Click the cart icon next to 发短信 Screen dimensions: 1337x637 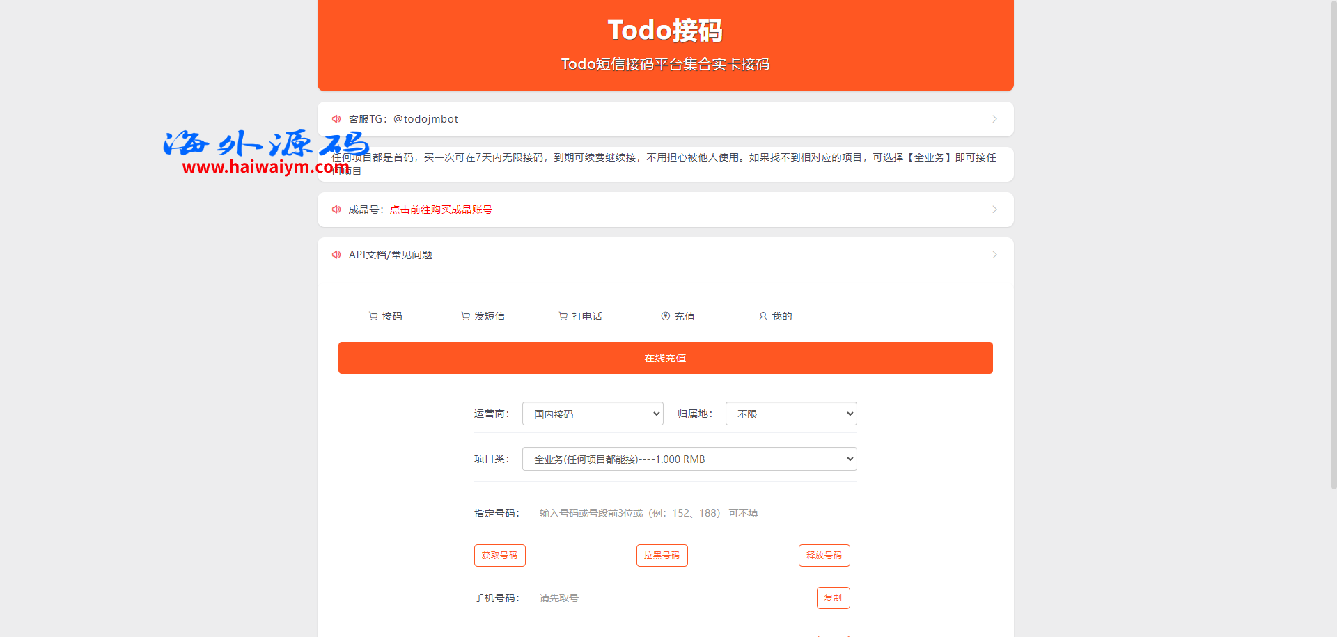pos(466,316)
